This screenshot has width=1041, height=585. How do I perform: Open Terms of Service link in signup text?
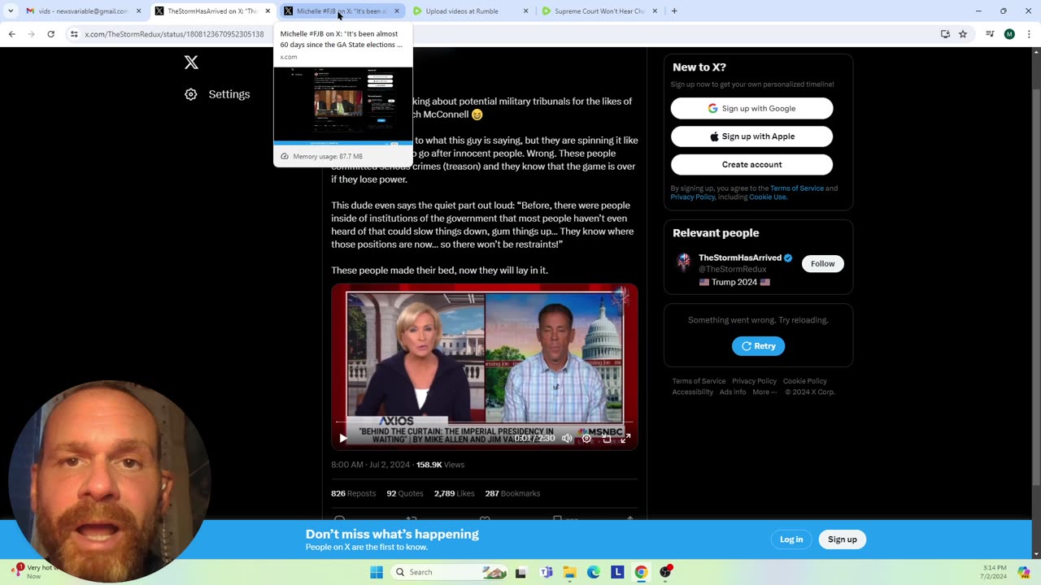[x=797, y=188]
